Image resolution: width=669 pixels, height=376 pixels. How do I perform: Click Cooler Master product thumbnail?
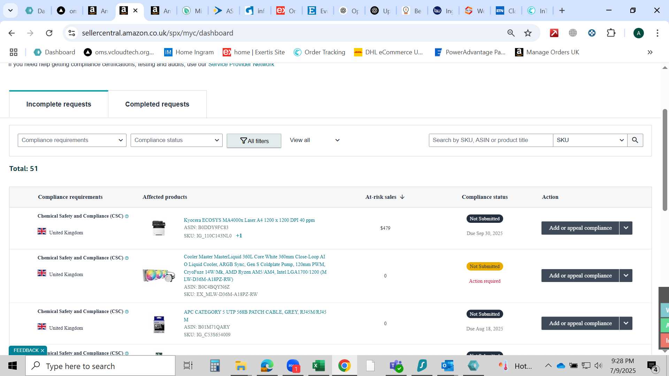click(x=159, y=275)
